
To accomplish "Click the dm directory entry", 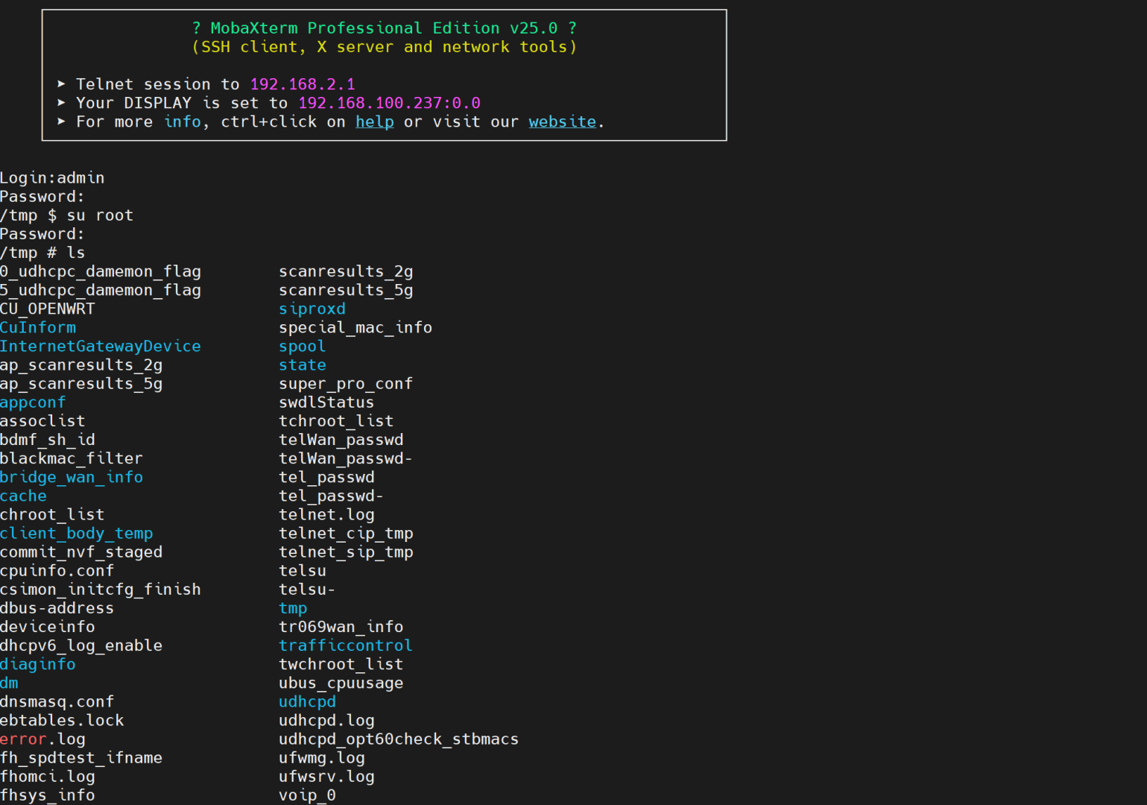I will pos(9,683).
